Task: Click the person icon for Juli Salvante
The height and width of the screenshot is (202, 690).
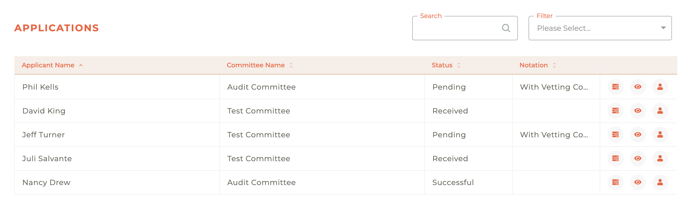Action: pos(660,159)
